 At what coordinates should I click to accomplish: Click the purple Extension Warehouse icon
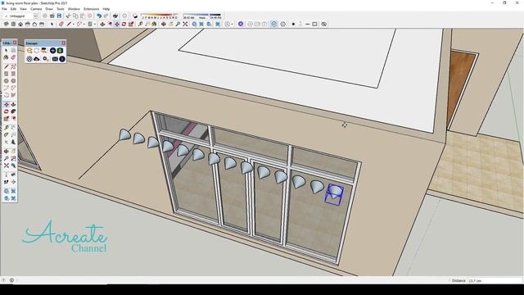click(241, 24)
